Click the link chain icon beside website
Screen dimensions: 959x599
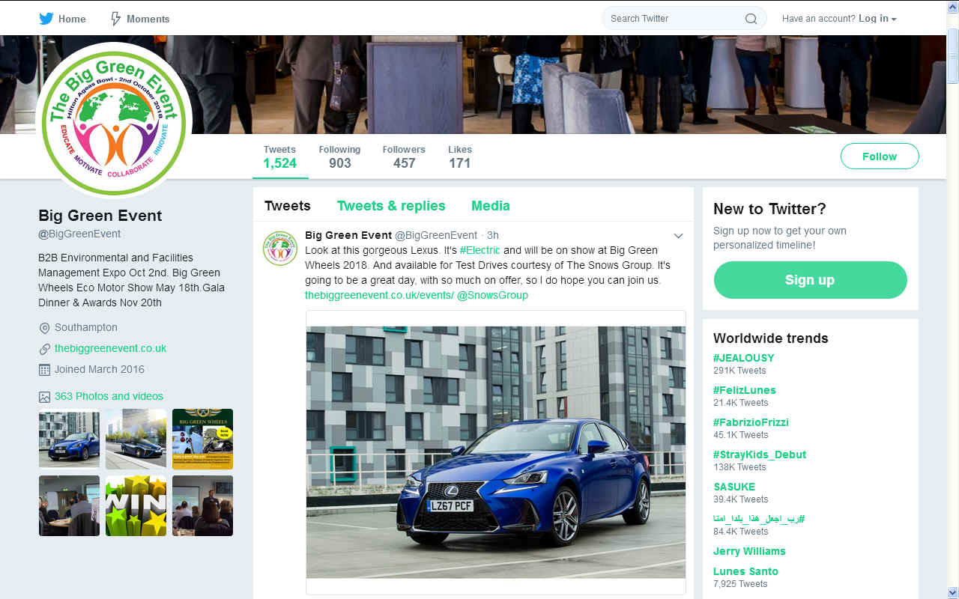click(44, 349)
